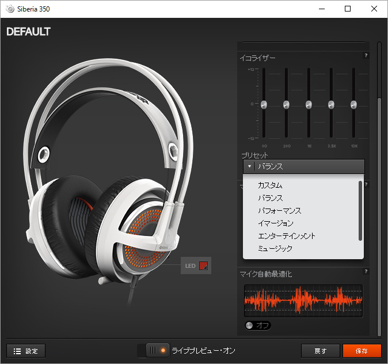This screenshot has width=388, height=364.
Task: Click the preset list scrollbar thumb
Action: 360,210
